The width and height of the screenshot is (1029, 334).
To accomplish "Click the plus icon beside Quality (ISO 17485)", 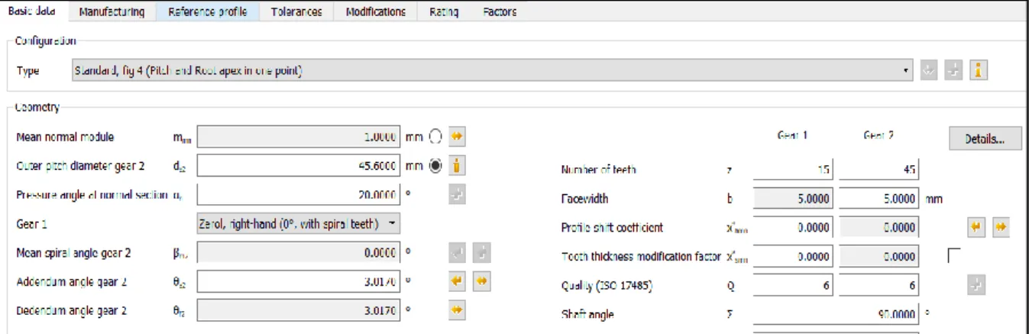I will point(976,285).
